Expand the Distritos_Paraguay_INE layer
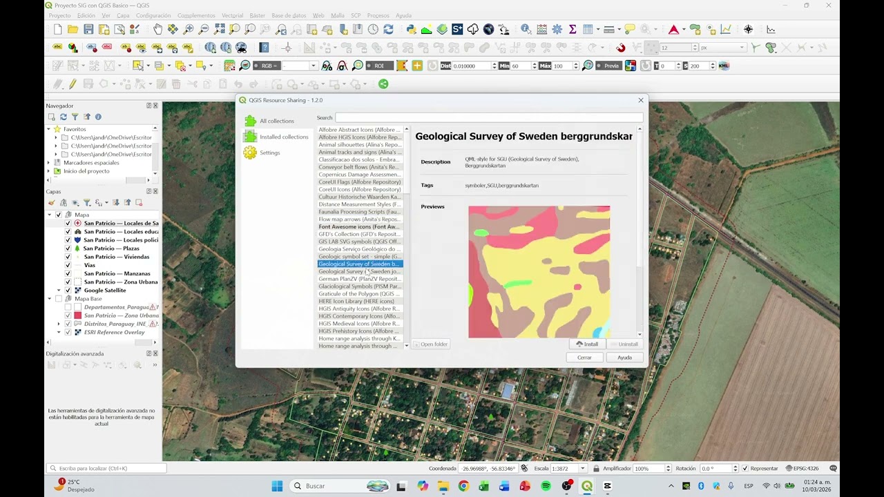The height and width of the screenshot is (497, 884). coord(59,324)
